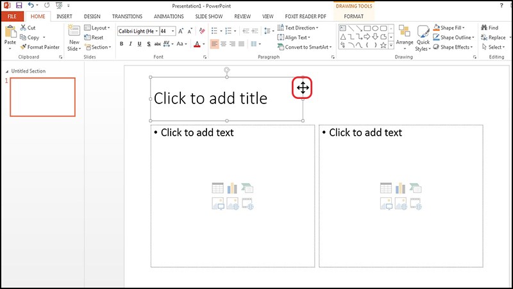Viewport: 513px width, 289px height.
Task: Click the Undo arrow icon
Action: [31, 5]
